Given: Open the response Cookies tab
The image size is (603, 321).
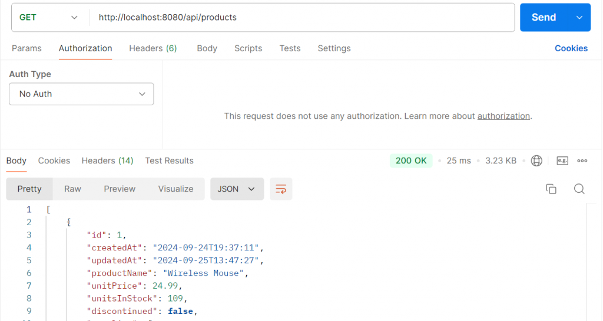Looking at the screenshot, I should pyautogui.click(x=54, y=160).
